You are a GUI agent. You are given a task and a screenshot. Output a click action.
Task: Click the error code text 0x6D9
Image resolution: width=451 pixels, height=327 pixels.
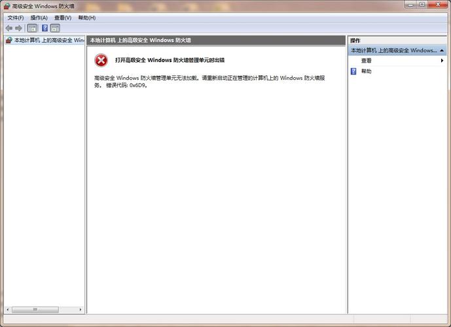pyautogui.click(x=137, y=85)
